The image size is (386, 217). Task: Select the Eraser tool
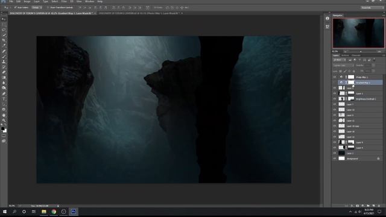pos(4,72)
